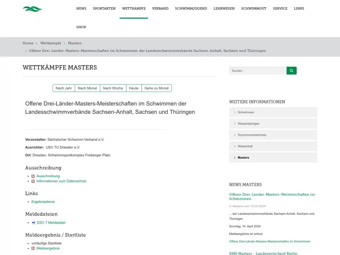Open the Datenschutz PDF icon
This screenshot has height=255, width=340.
click(33, 181)
